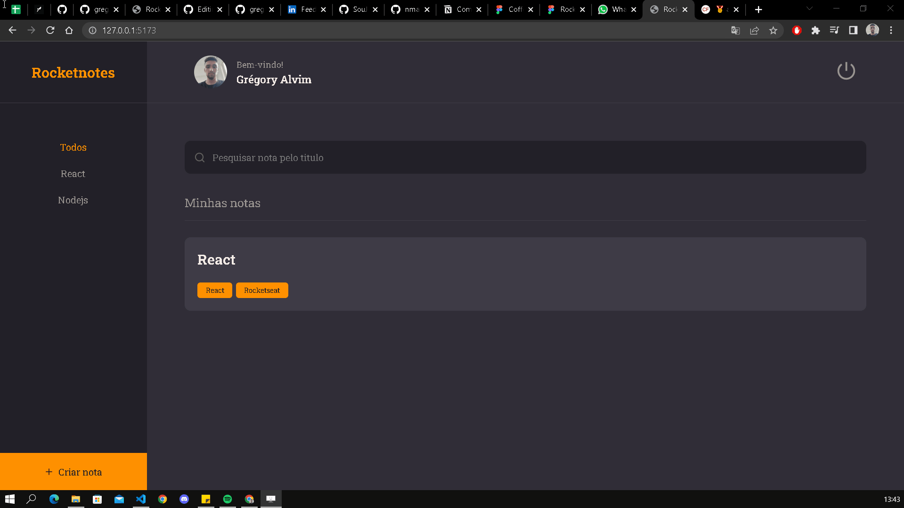This screenshot has width=904, height=508.
Task: Reload the page with the refresh icon
Action: click(50, 30)
